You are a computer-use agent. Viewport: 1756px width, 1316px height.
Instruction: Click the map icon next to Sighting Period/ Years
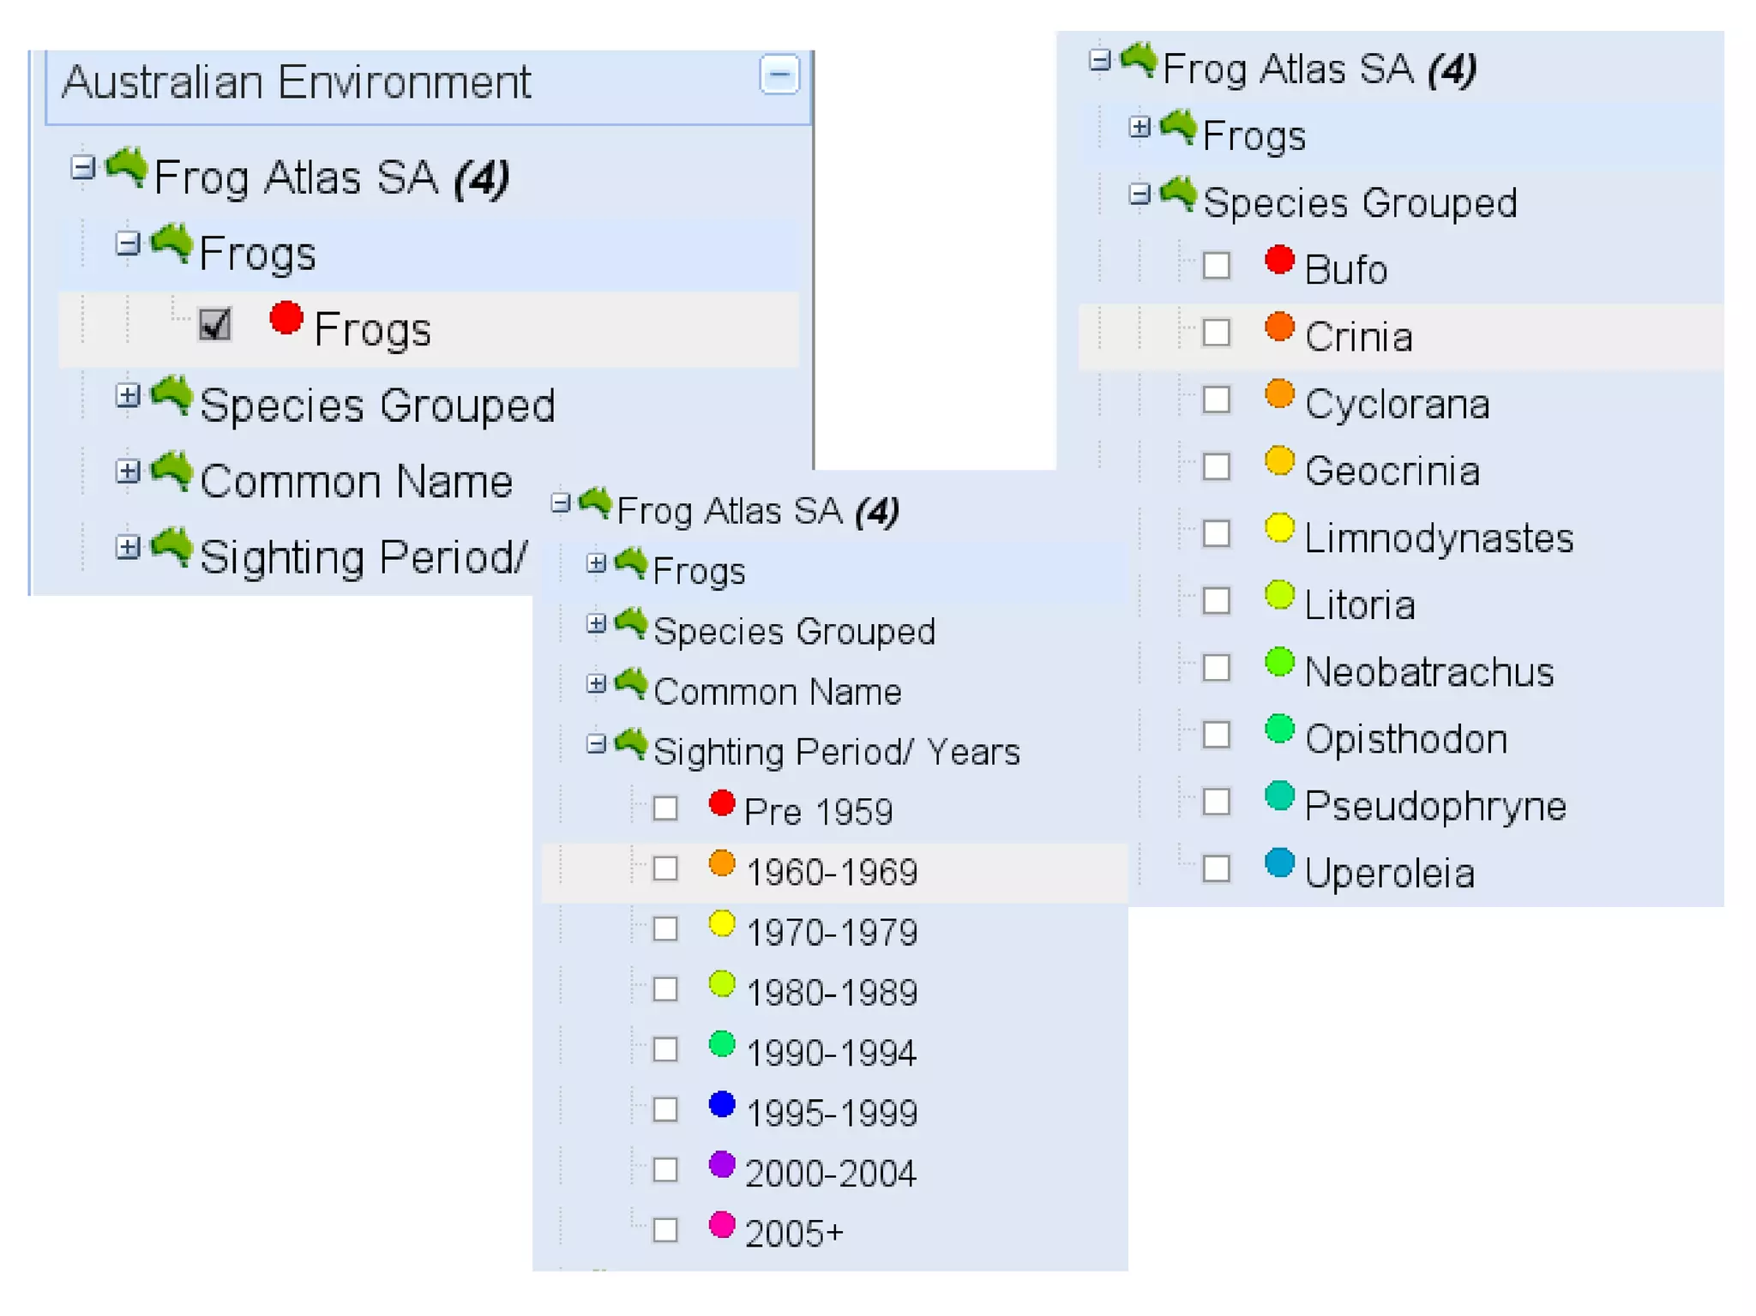tap(631, 743)
